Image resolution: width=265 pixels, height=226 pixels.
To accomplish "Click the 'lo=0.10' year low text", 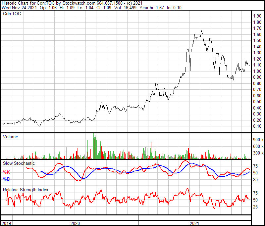I will coord(174,8).
